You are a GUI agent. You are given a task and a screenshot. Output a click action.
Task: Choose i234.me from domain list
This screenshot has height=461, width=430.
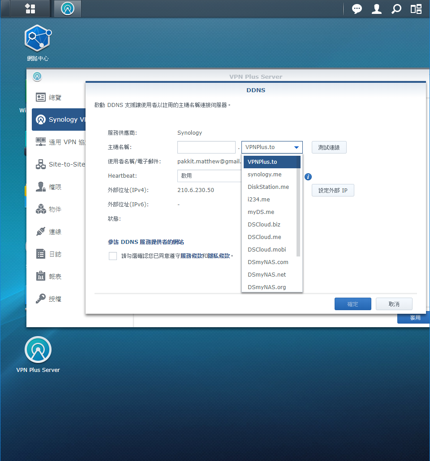pos(270,199)
